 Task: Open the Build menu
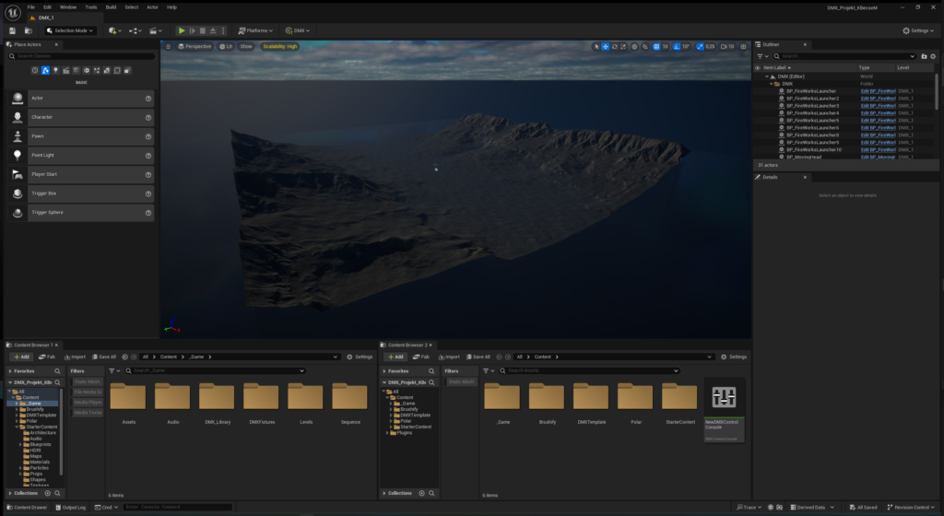click(111, 7)
